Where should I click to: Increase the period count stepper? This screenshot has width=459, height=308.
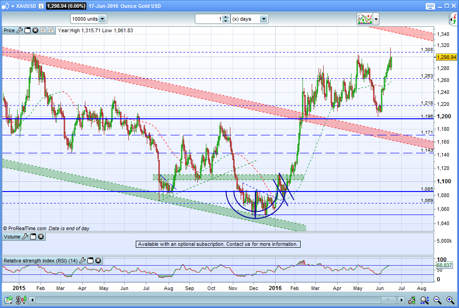coord(225,17)
